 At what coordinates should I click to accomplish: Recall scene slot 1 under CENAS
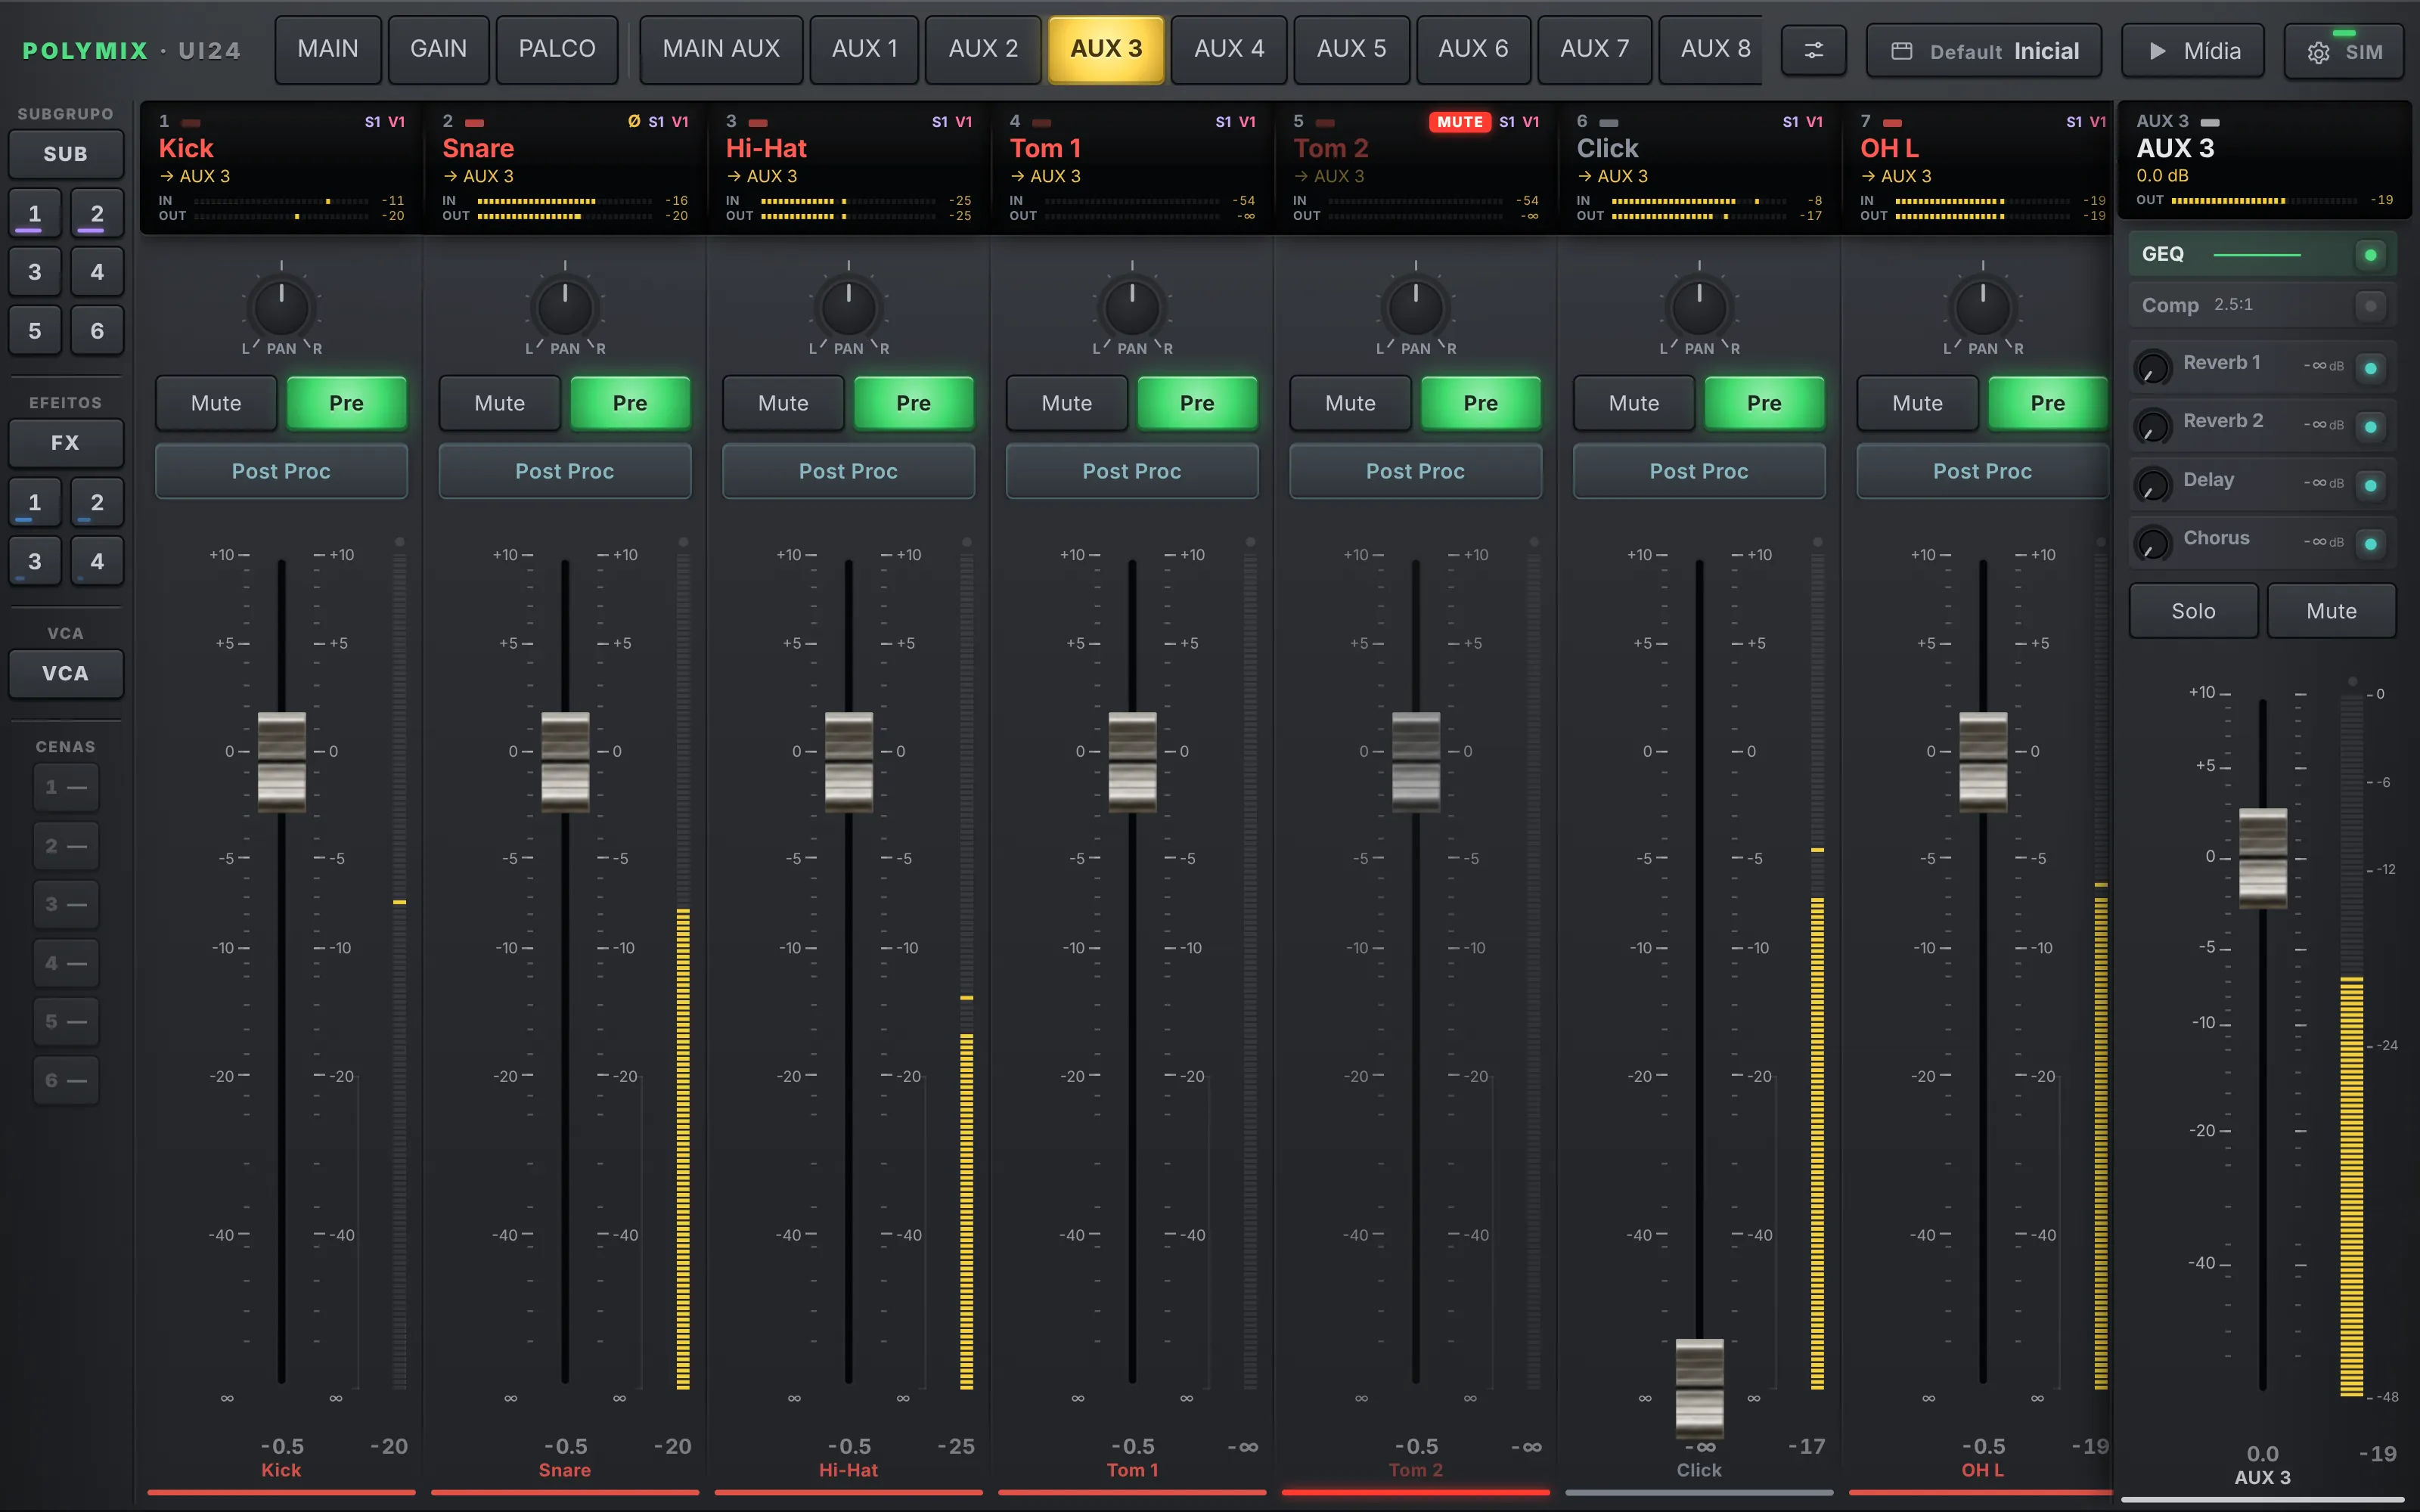coord(66,788)
